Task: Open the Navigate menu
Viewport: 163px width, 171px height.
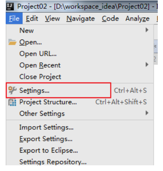Action: (x=80, y=18)
